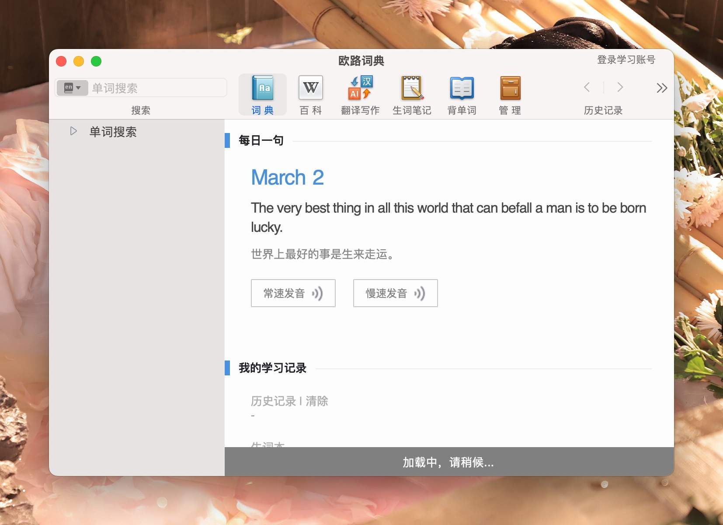Open 生词笔记 vocabulary notes

411,93
